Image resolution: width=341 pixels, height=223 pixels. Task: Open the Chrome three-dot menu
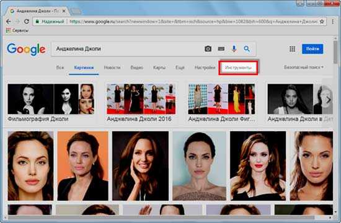click(x=333, y=22)
